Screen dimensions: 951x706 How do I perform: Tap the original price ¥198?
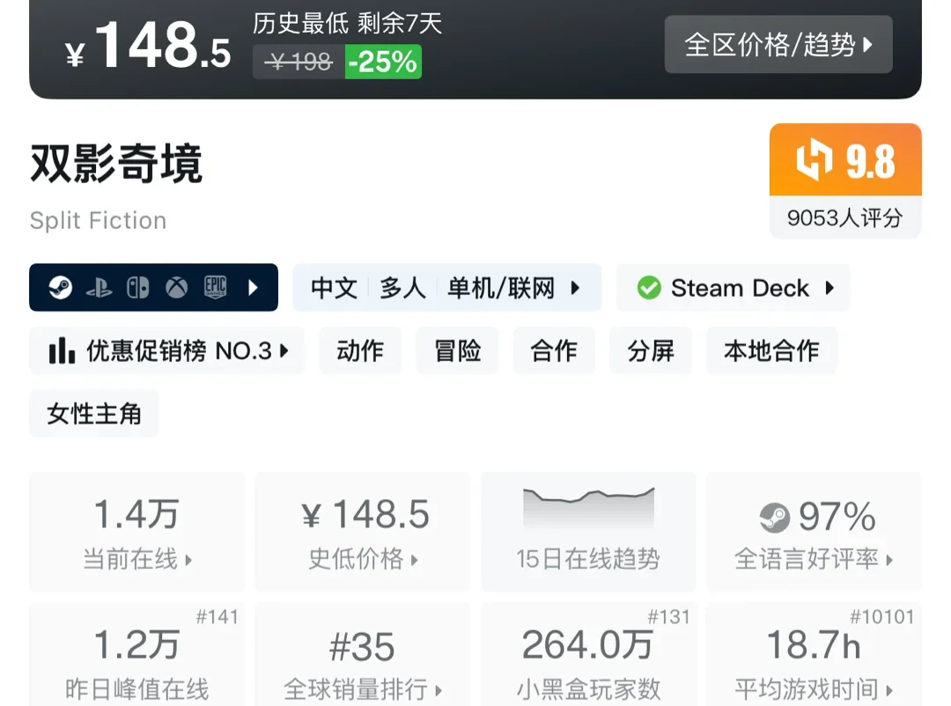click(x=299, y=62)
